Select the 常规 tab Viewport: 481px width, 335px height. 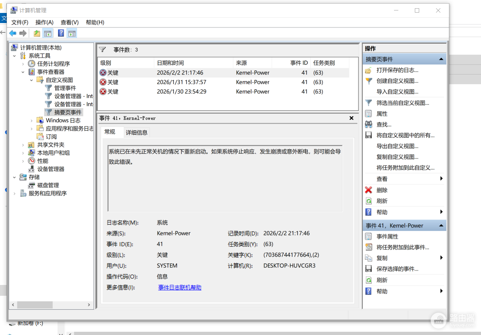(x=110, y=132)
